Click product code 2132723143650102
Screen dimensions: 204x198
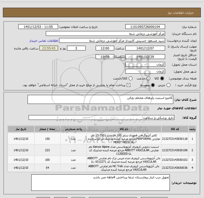[x=175, y=160]
